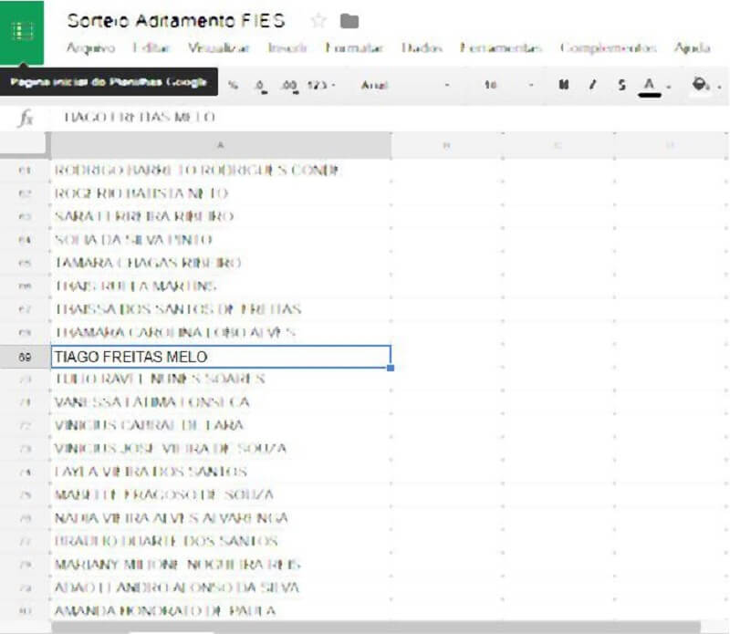Click the move-to-folder icon beside title
This screenshot has width=730, height=634.
click(x=349, y=21)
